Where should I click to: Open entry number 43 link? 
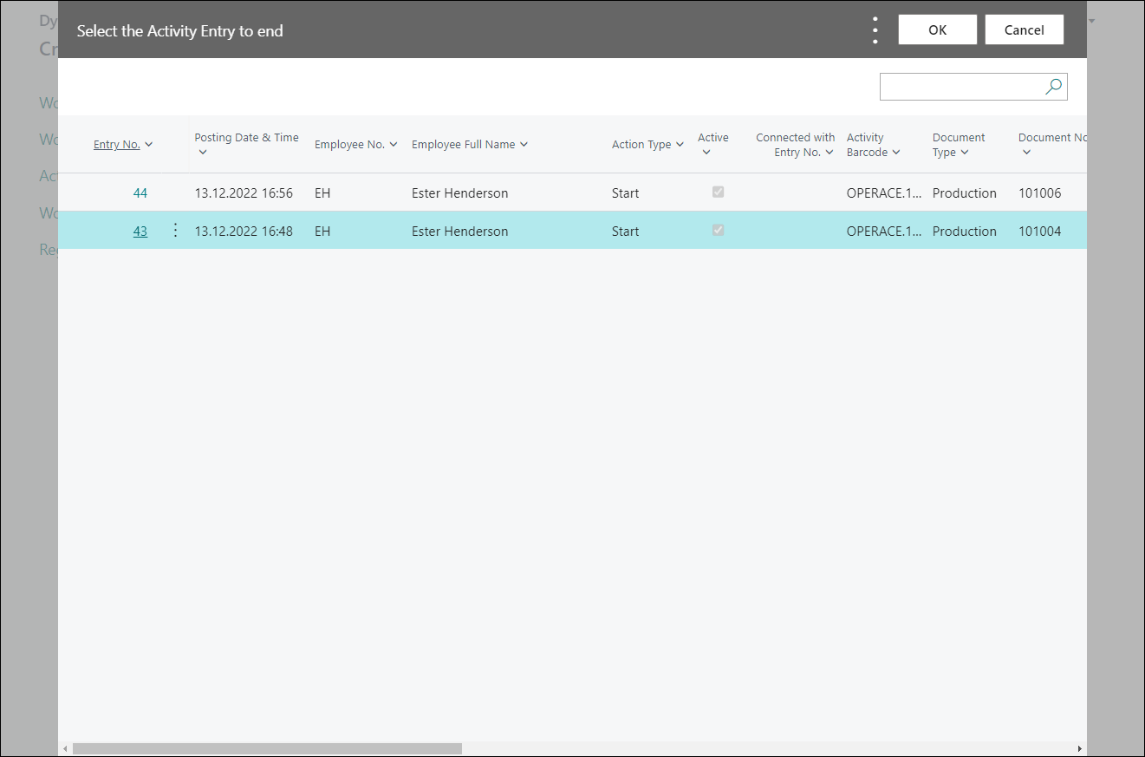(140, 232)
